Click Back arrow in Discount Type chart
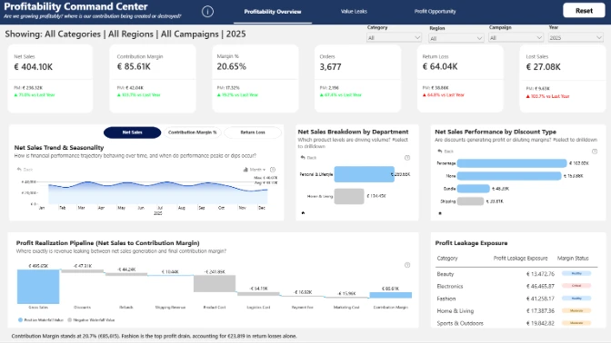Screen dimensions: 611x343 tap(446, 152)
